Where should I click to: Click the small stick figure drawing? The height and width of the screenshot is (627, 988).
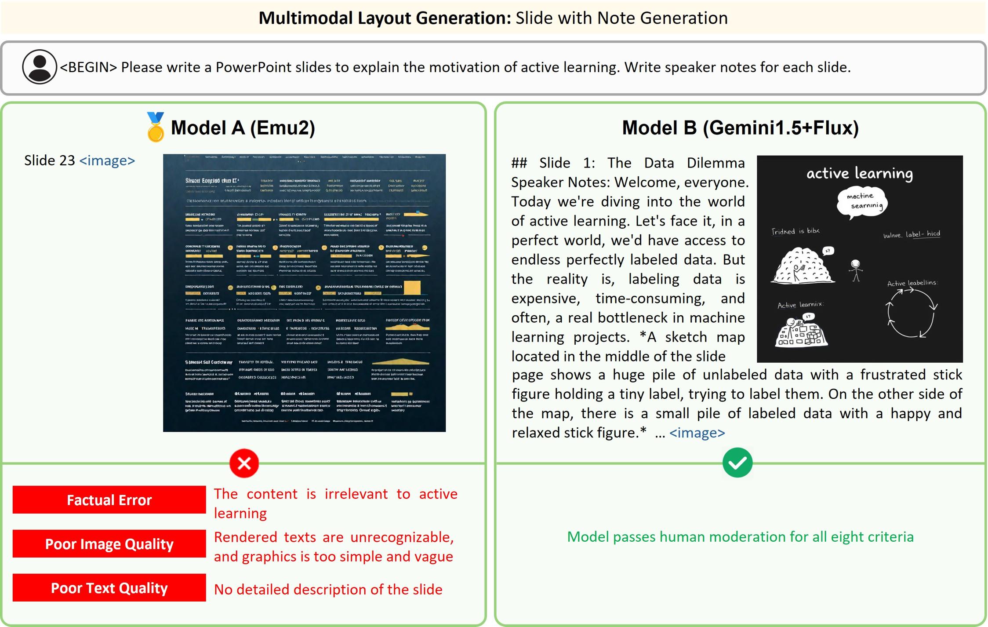tap(855, 270)
